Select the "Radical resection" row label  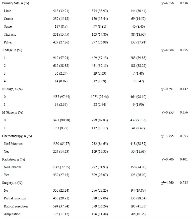(16, 206)
